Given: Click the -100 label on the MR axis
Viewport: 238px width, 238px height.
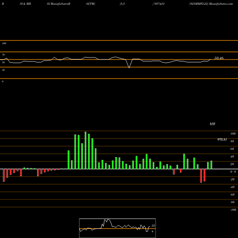Looking at the screenshot, I should pos(233,210).
